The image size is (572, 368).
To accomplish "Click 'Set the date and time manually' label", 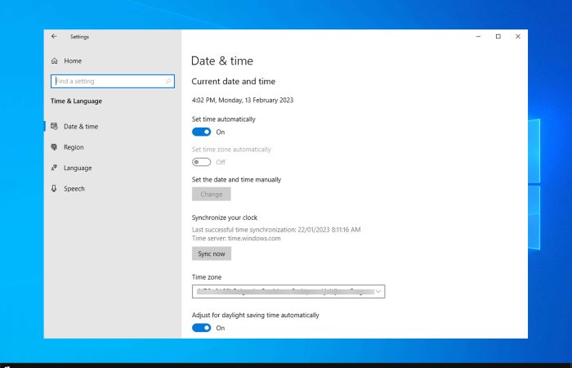I will [236, 180].
